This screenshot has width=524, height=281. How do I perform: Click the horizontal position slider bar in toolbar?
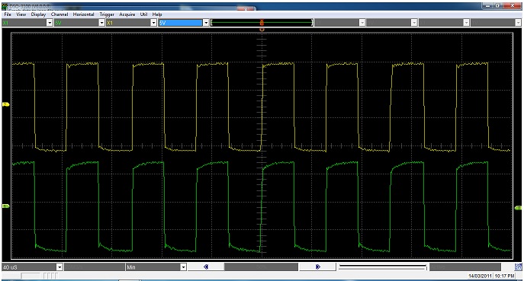point(262,23)
